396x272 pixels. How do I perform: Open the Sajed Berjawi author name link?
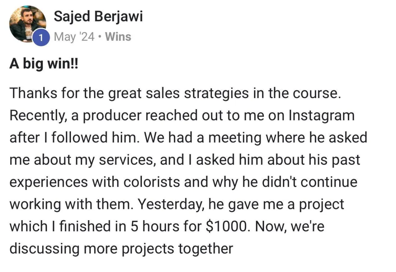click(x=98, y=16)
